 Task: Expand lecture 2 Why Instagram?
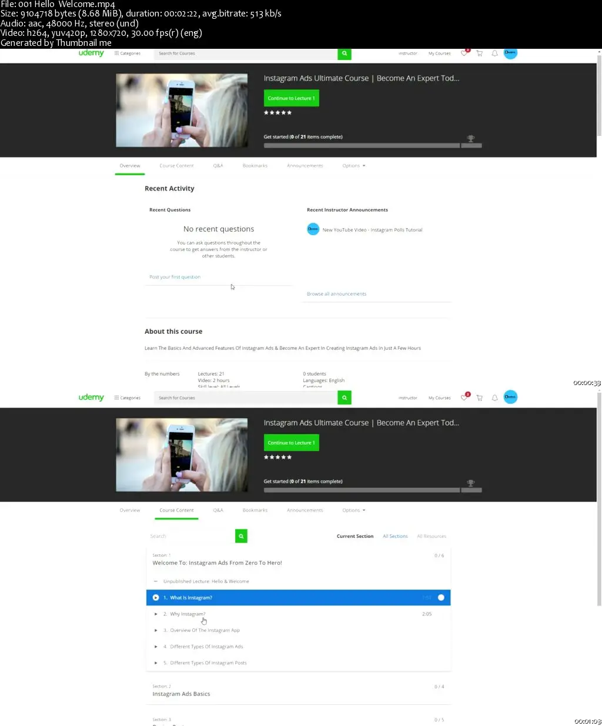click(x=156, y=614)
